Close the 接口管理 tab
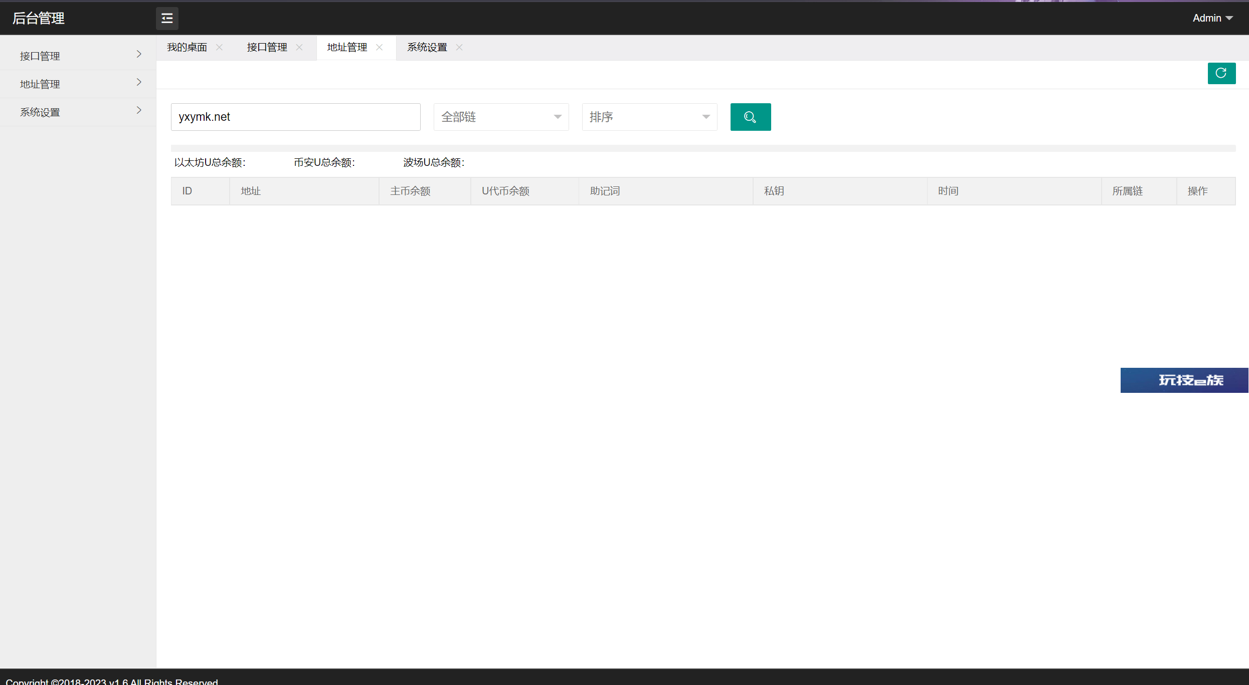 coord(299,47)
